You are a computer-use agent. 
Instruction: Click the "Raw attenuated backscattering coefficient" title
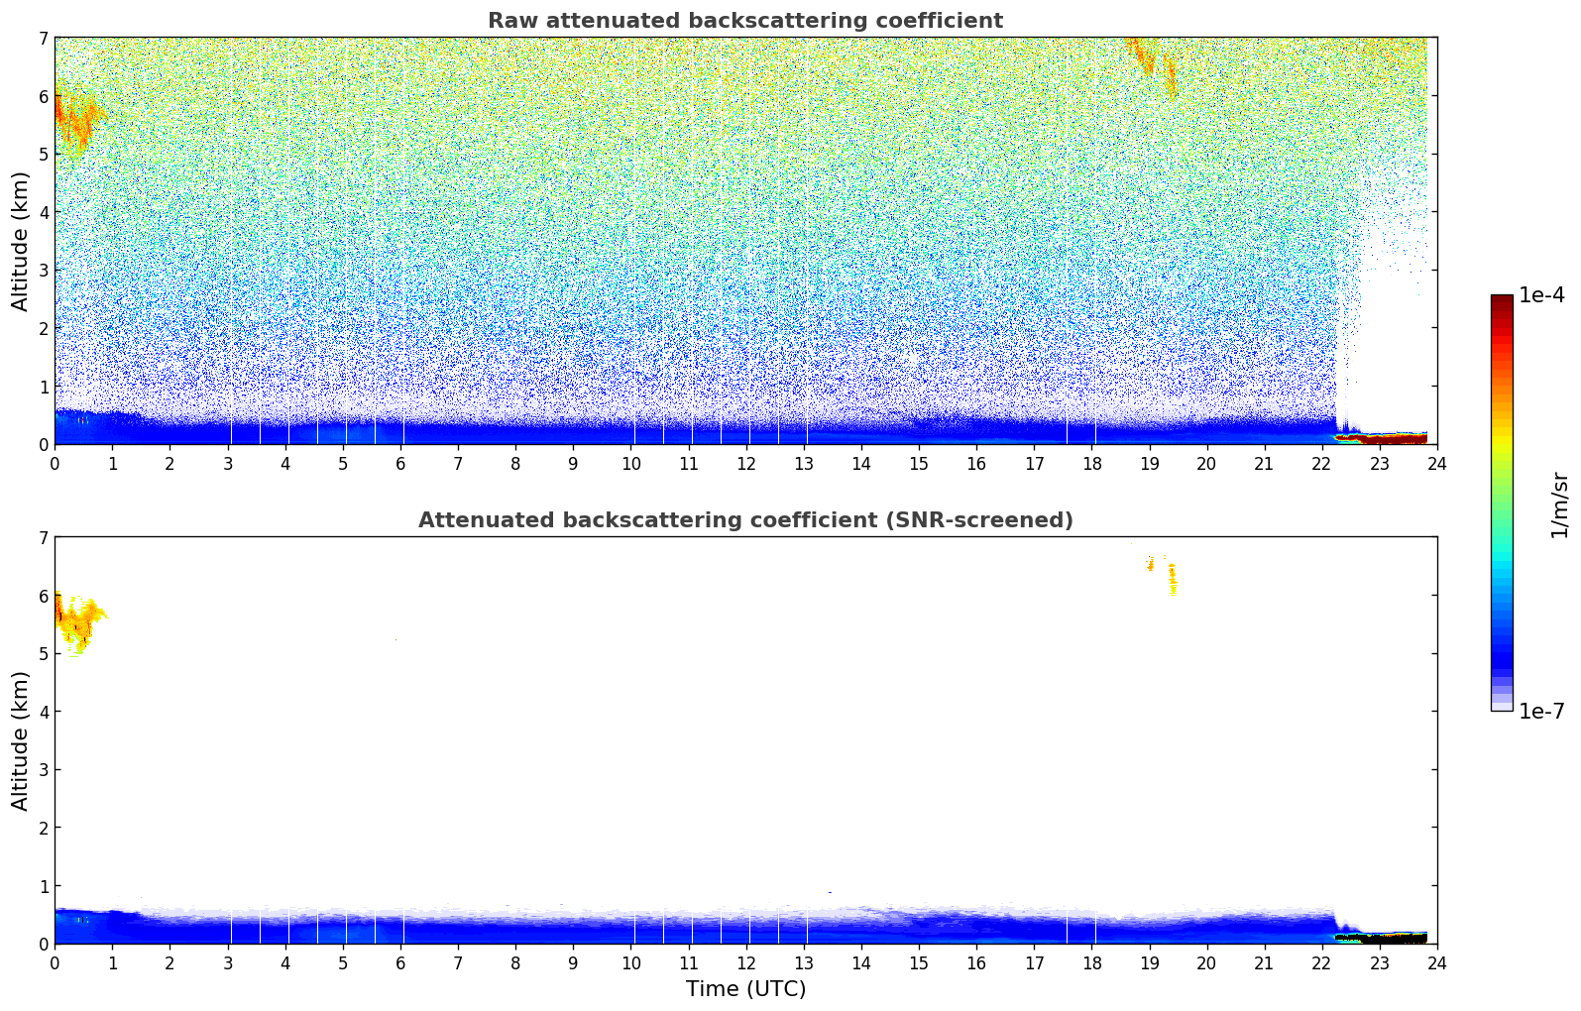point(745,21)
